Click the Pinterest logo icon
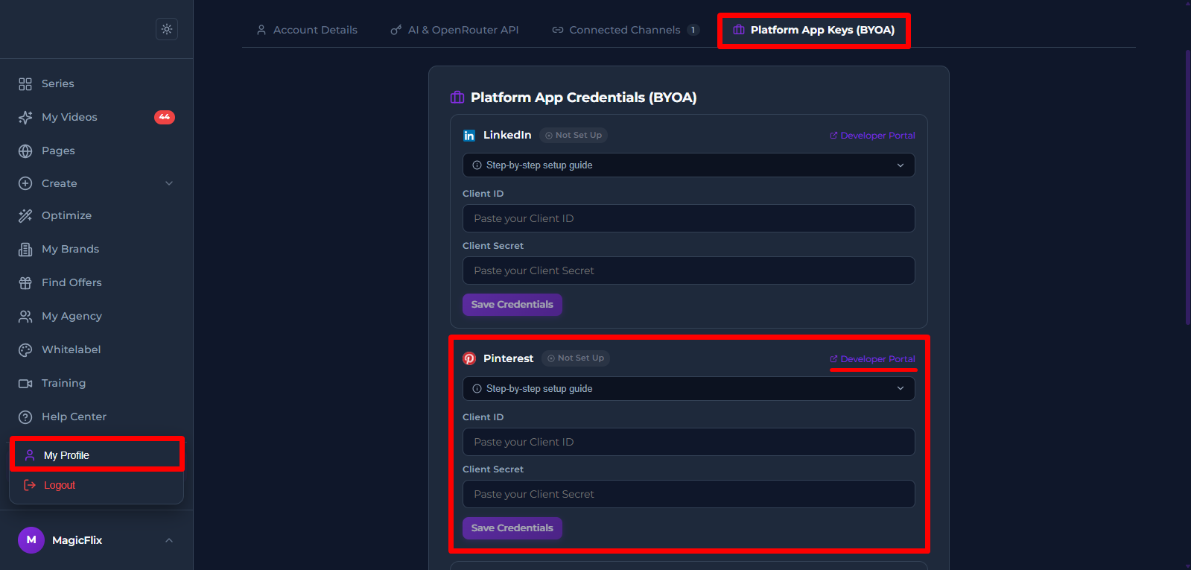Image resolution: width=1191 pixels, height=570 pixels. pos(469,358)
